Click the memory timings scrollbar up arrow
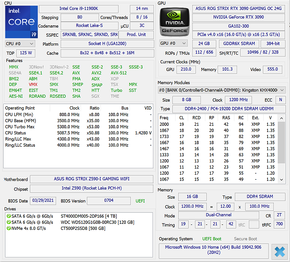Screen dimensions: 290x262 pos(281,118)
